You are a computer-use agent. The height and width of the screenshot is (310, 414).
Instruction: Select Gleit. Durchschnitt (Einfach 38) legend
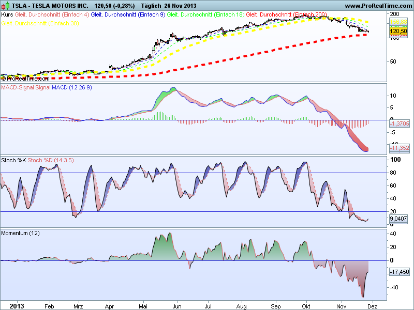[x=40, y=23]
